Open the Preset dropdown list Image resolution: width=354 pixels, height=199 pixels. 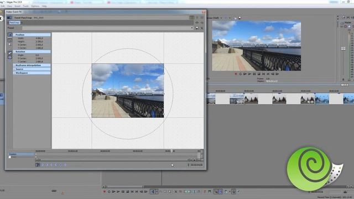[192, 28]
